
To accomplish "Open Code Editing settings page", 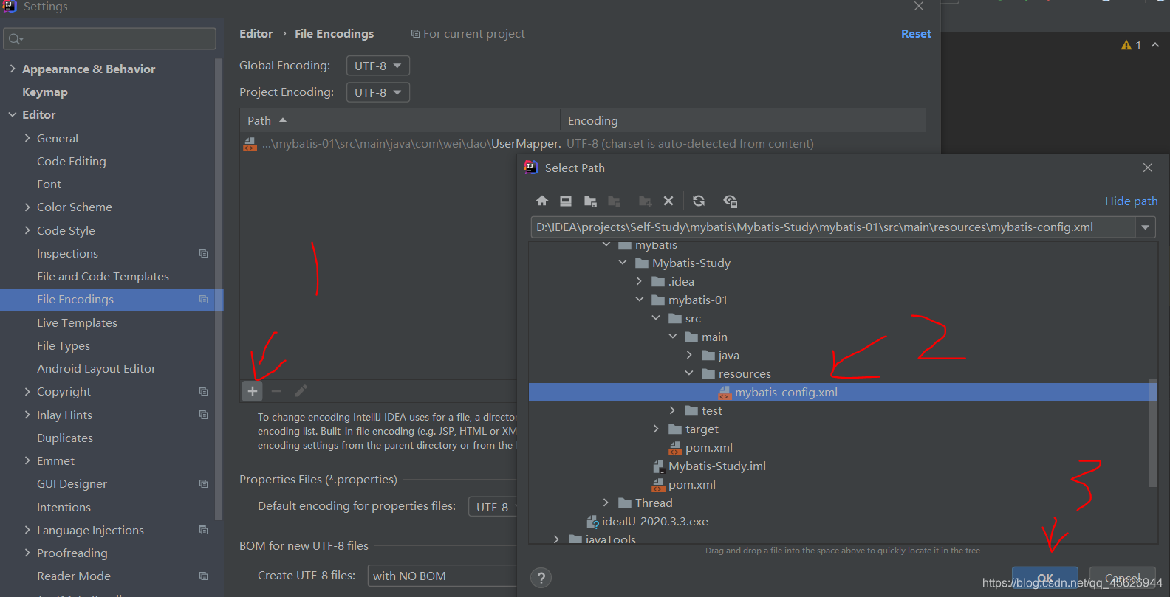I will (x=72, y=161).
